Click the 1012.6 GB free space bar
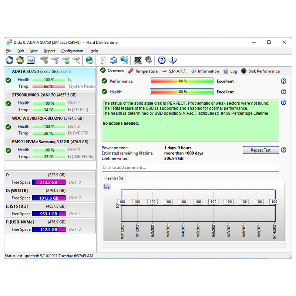Screen dimensions: 296x296 tap(49, 198)
